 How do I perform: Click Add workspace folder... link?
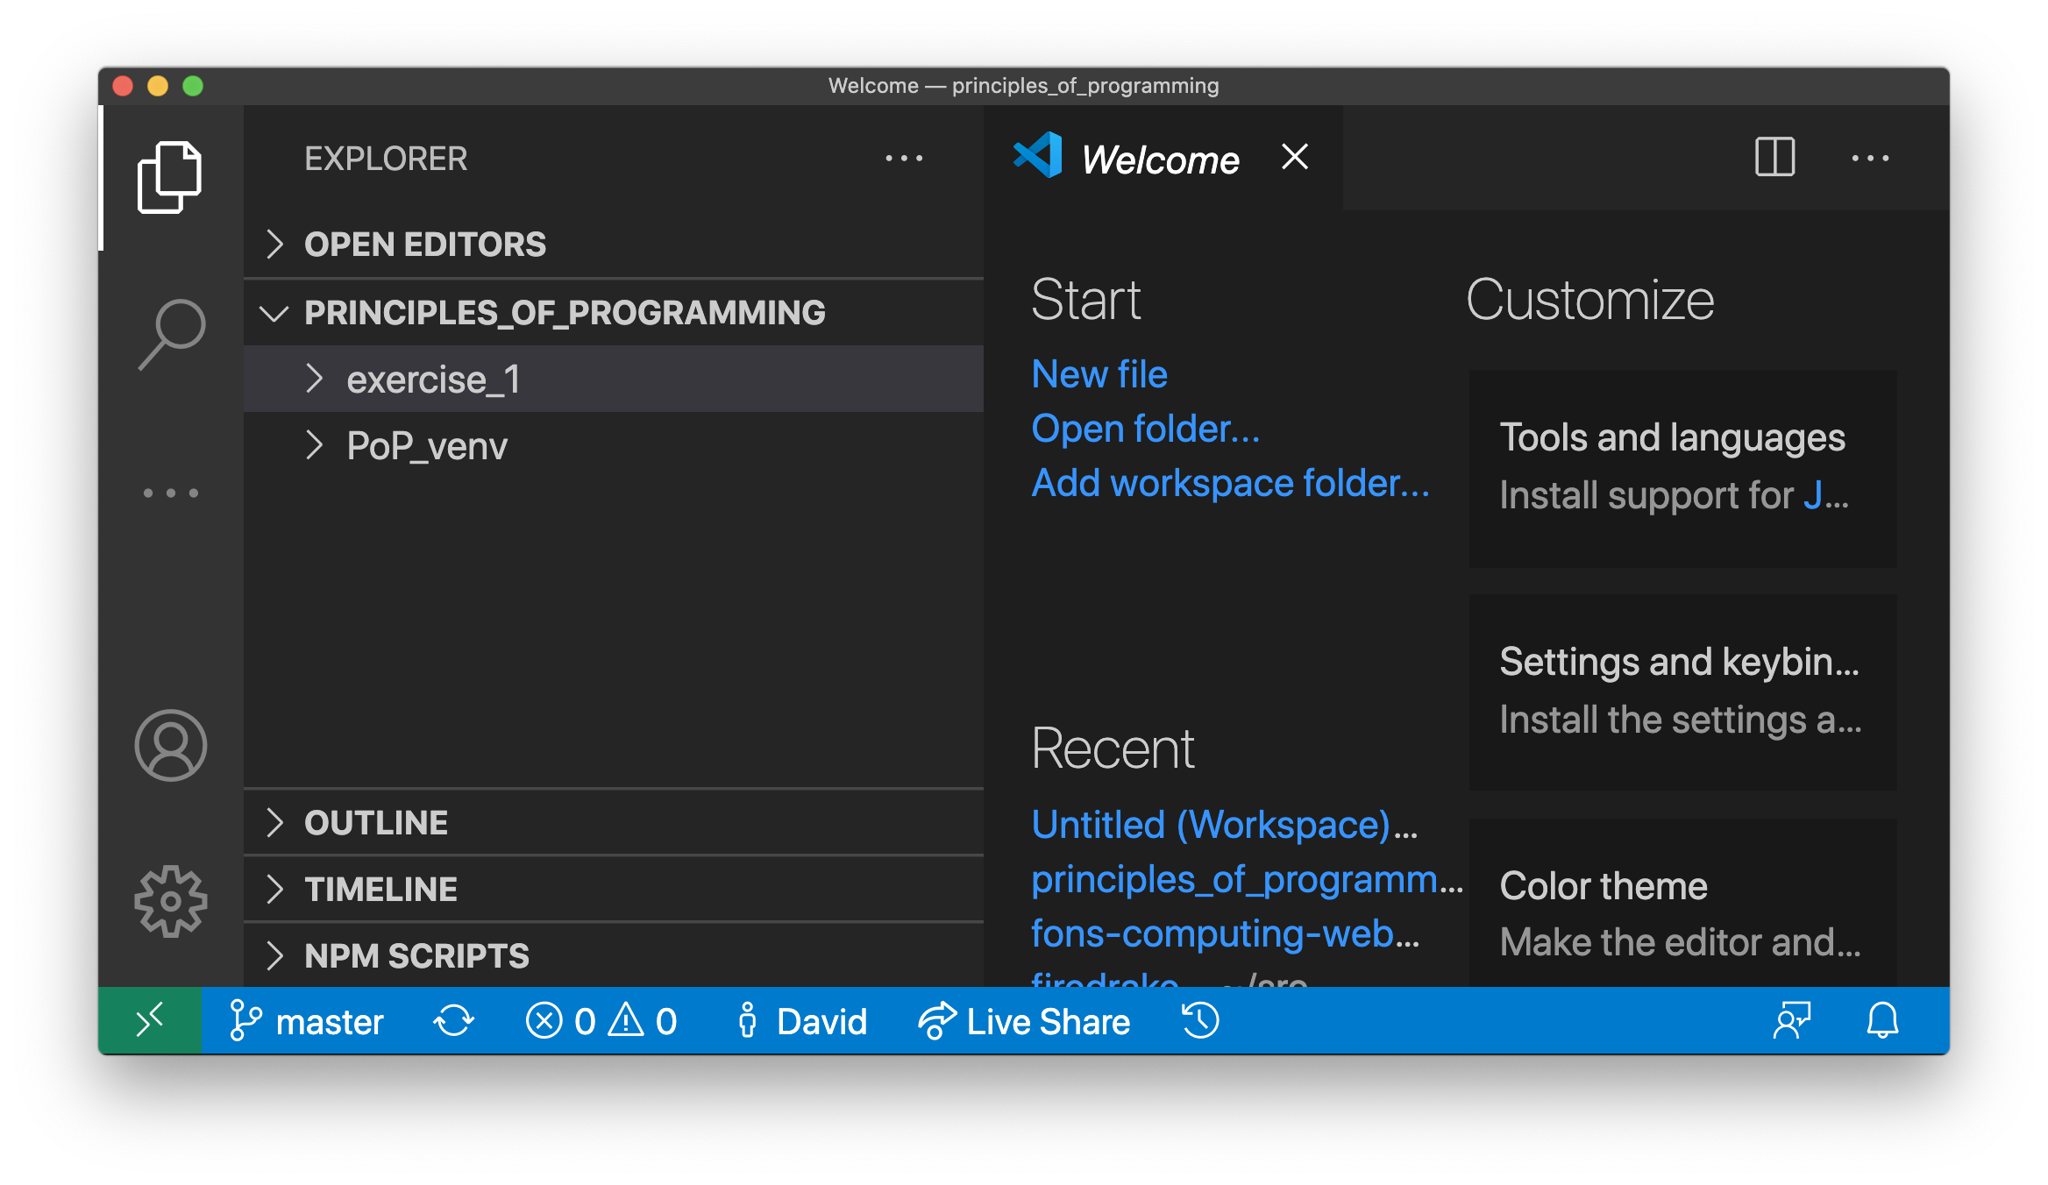point(1230,483)
